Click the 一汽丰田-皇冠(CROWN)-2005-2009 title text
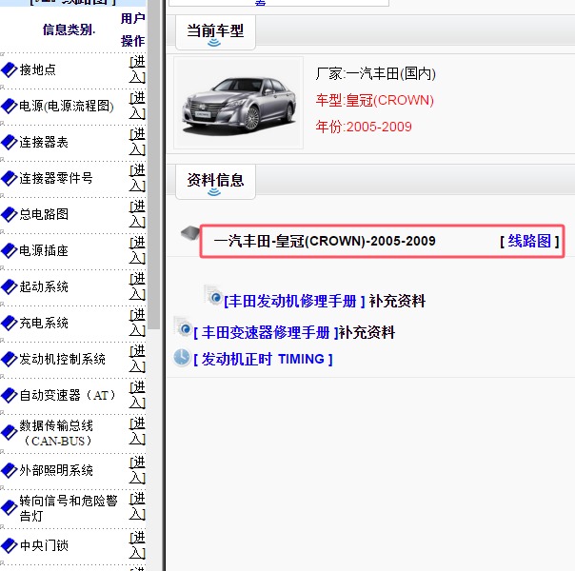The width and height of the screenshot is (575, 571). point(325,241)
